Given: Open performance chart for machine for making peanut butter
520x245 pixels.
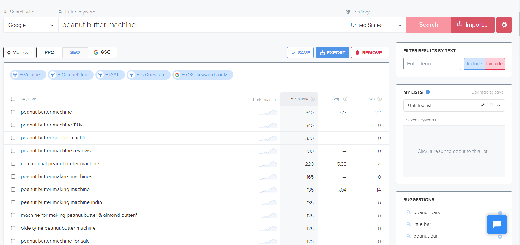Looking at the screenshot, I should tap(268, 216).
